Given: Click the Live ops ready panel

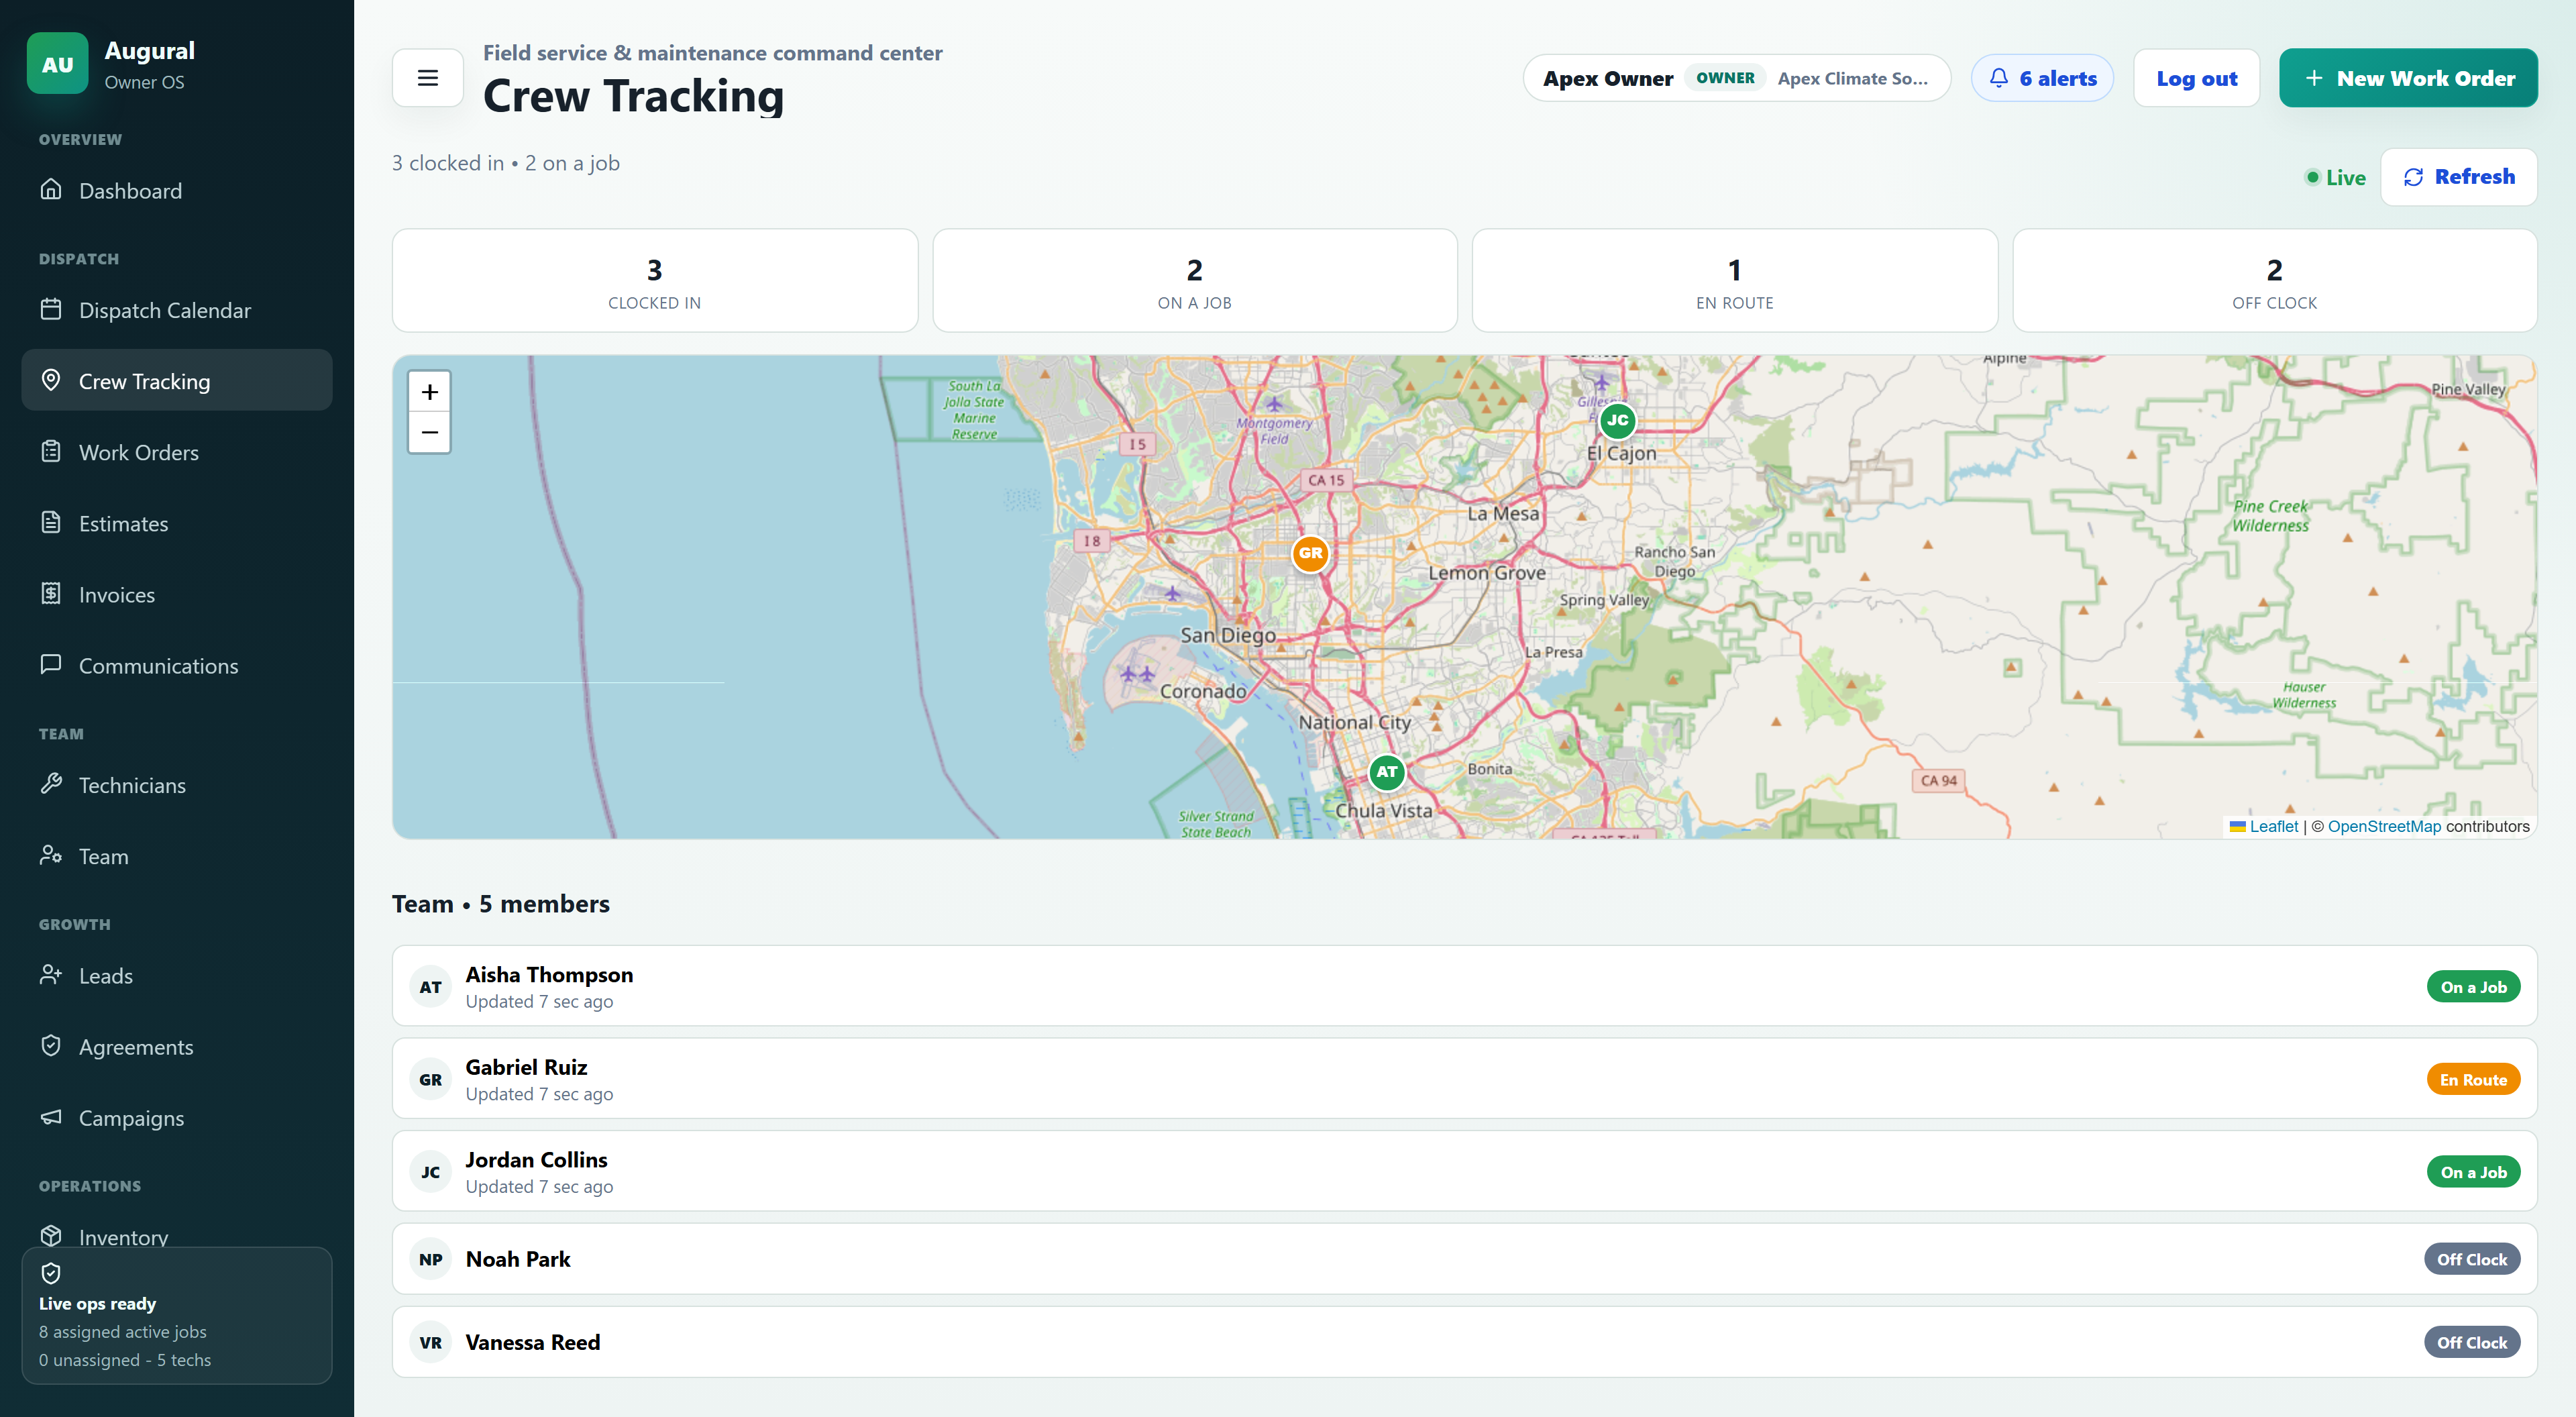Looking at the screenshot, I should [177, 1315].
